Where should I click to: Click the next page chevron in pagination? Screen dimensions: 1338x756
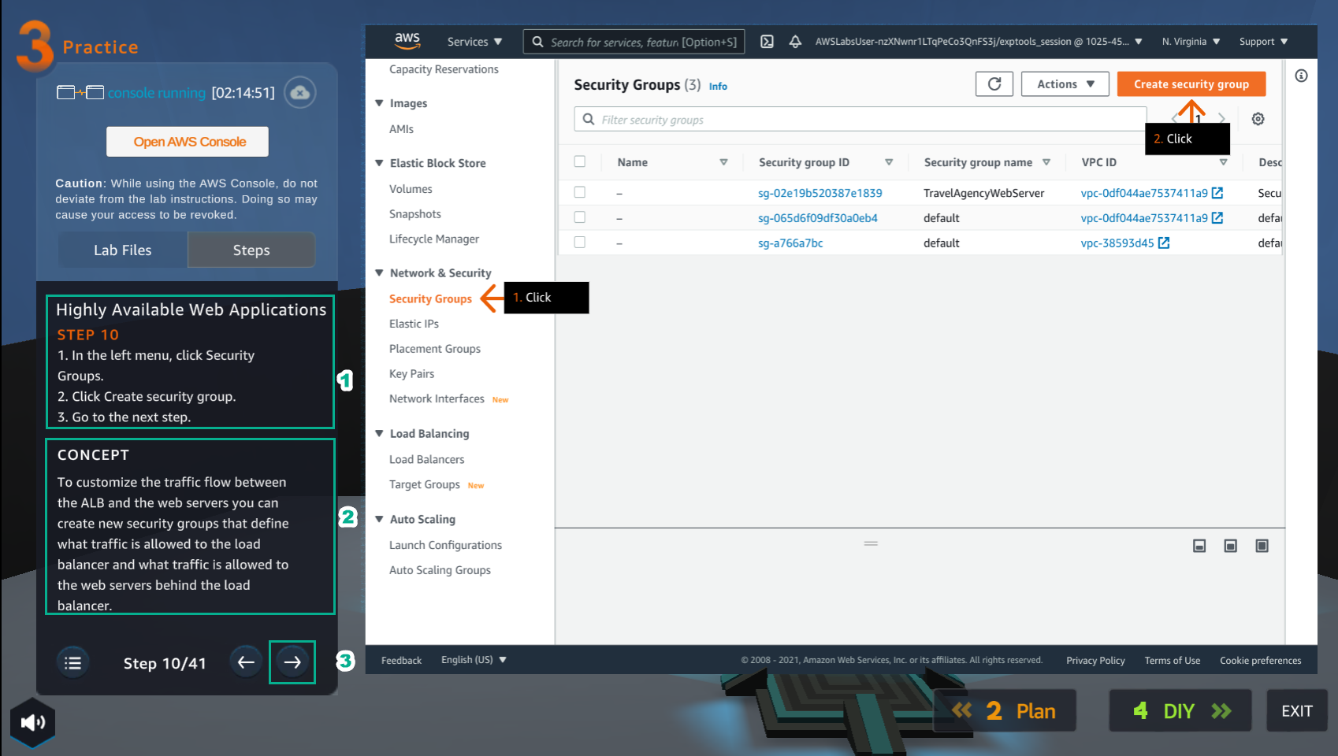[x=1222, y=119]
